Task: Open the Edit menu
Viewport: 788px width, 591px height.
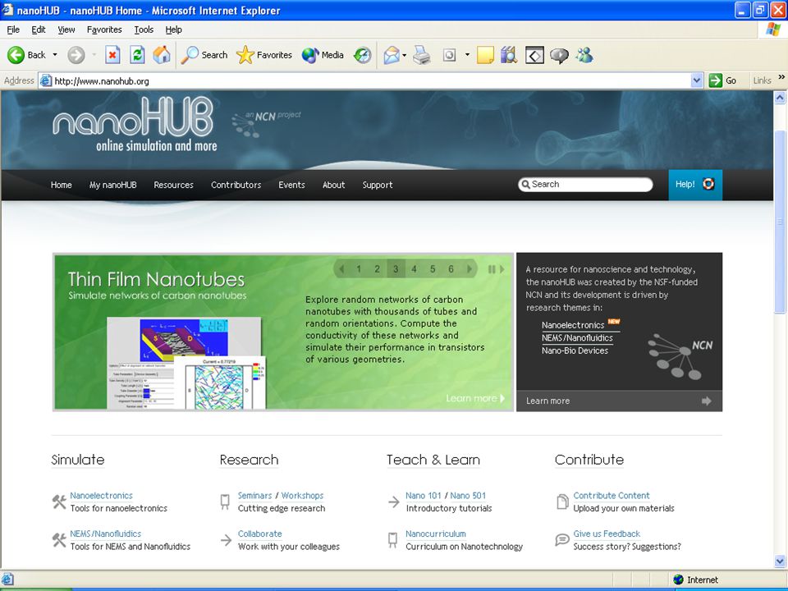Action: (x=39, y=30)
